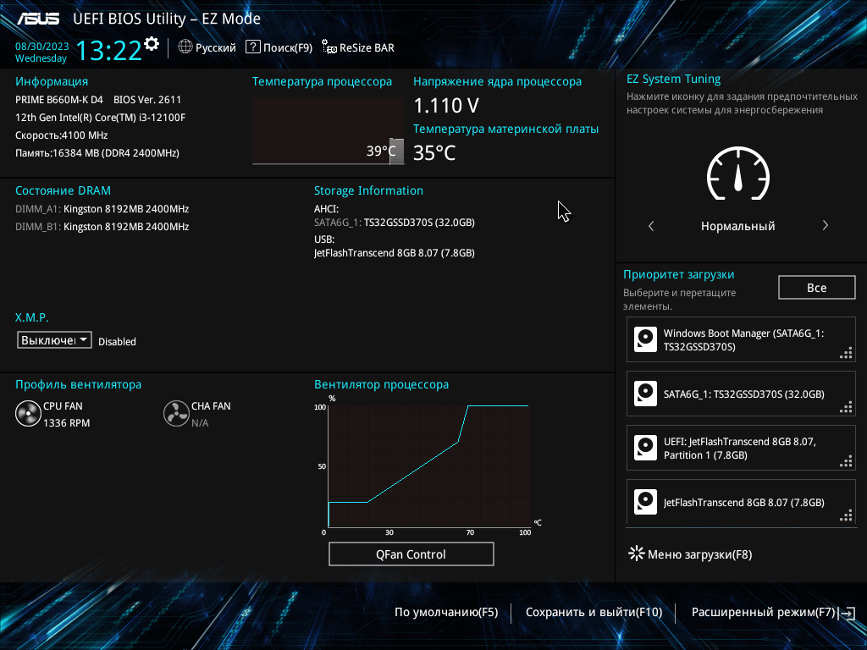Click JetFlashTranscend 8GB under USB storage
The image size is (867, 650).
coord(395,252)
